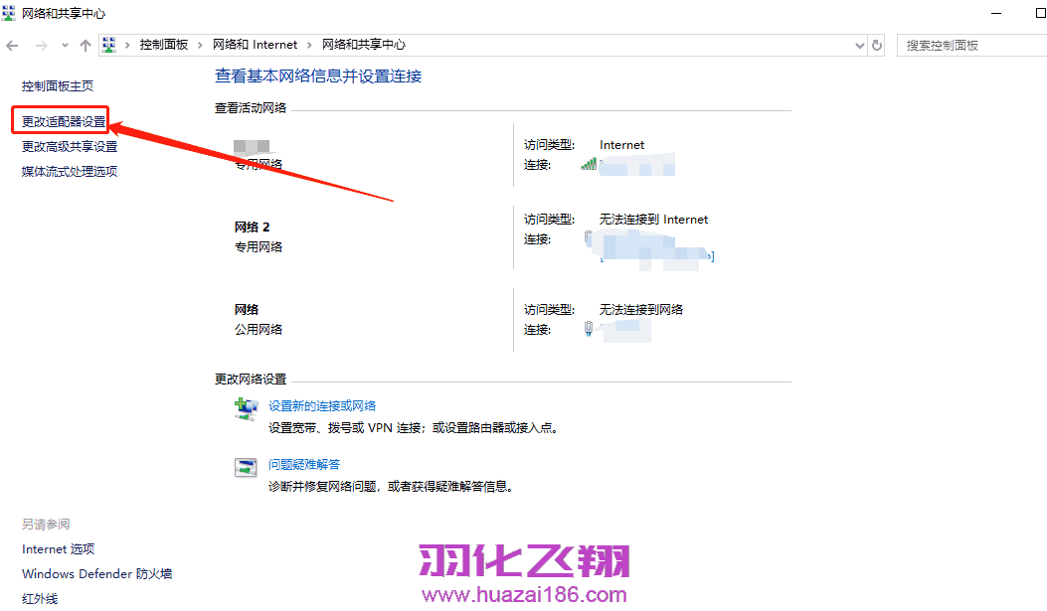Focus the 搜索控制面板 search box
Viewport: 1047px width, 611px height.
971,46
